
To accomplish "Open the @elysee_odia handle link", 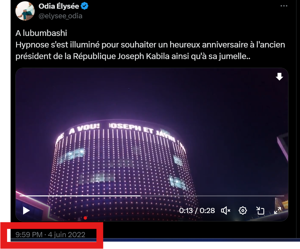I will click(x=60, y=16).
